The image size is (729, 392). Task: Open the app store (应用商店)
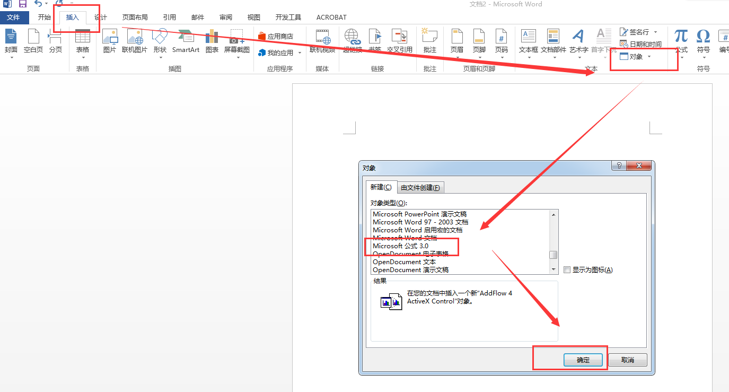pos(276,36)
